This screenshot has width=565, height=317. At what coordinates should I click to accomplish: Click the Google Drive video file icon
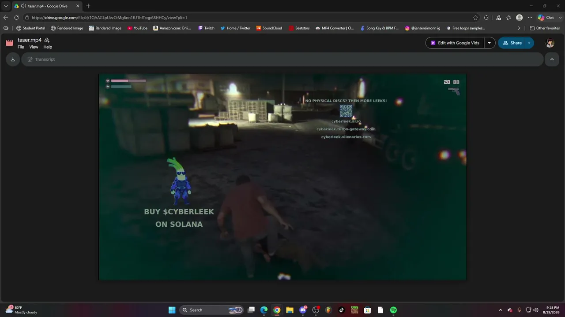[x=9, y=43]
